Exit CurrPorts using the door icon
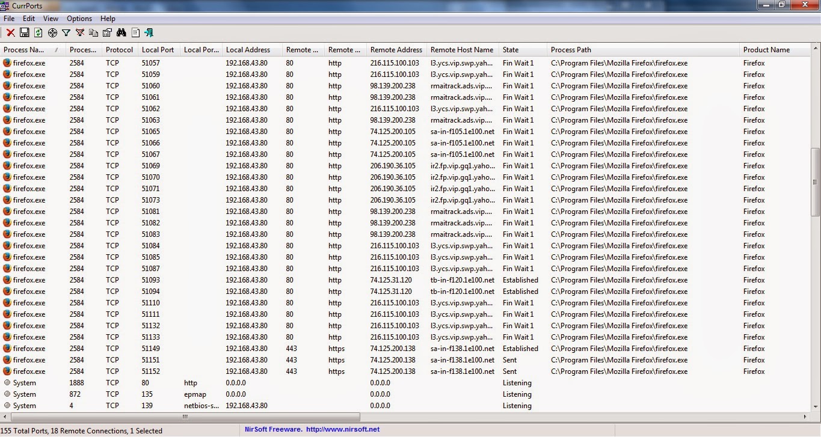Viewport: 821px width, 437px height. tap(149, 32)
